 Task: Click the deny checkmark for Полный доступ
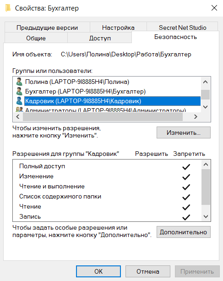(x=186, y=167)
